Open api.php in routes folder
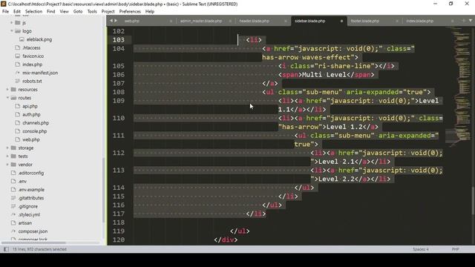Viewport: 475px width, 267px height. pos(30,106)
